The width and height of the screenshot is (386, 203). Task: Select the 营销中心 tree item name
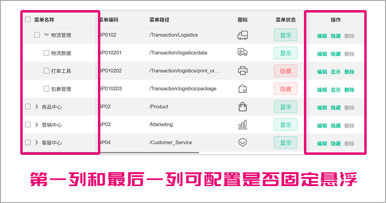coord(52,125)
